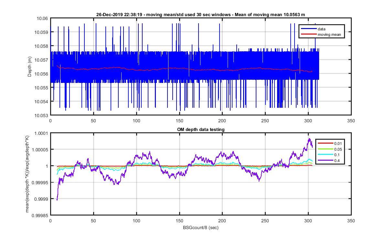Screen dimensions: 388x242
Task: Click the blue 'data' line sample in legend
Action: pos(308,29)
